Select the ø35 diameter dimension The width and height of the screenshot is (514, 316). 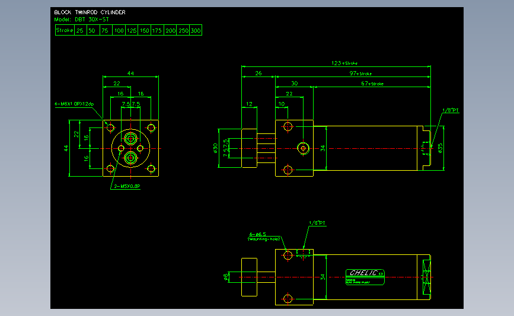(x=440, y=148)
